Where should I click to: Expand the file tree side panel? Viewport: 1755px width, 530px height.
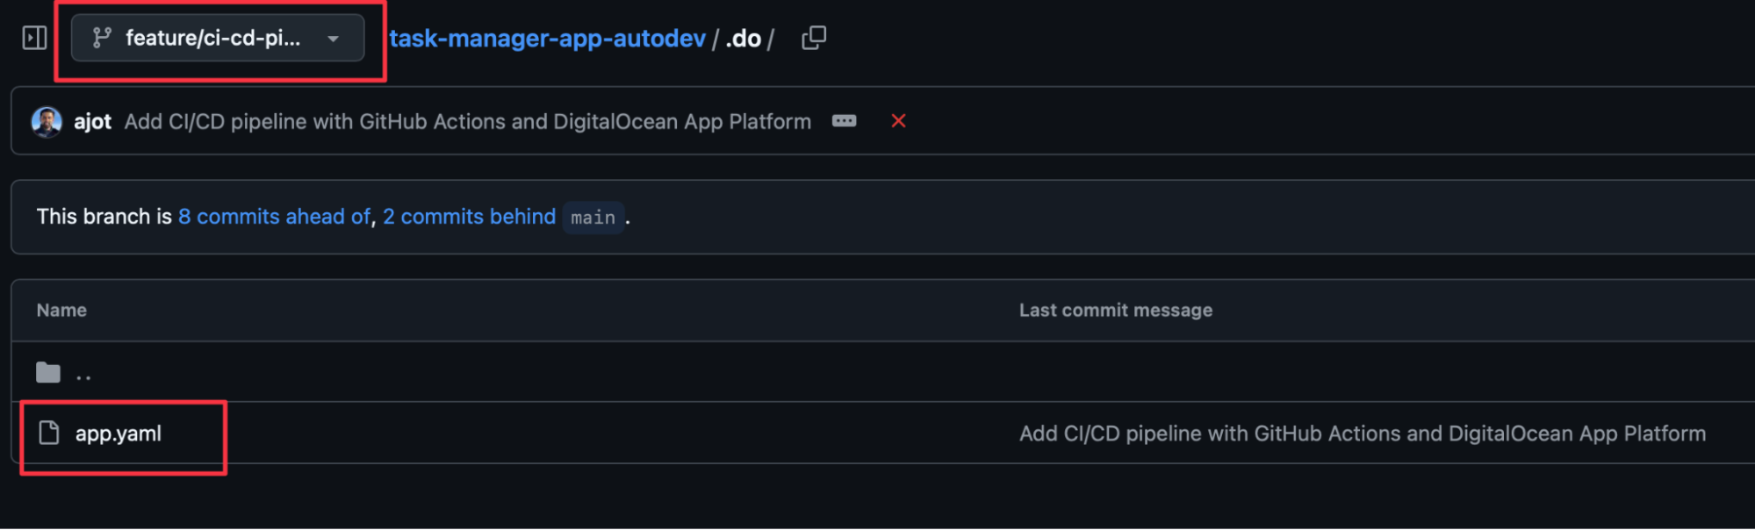(34, 38)
